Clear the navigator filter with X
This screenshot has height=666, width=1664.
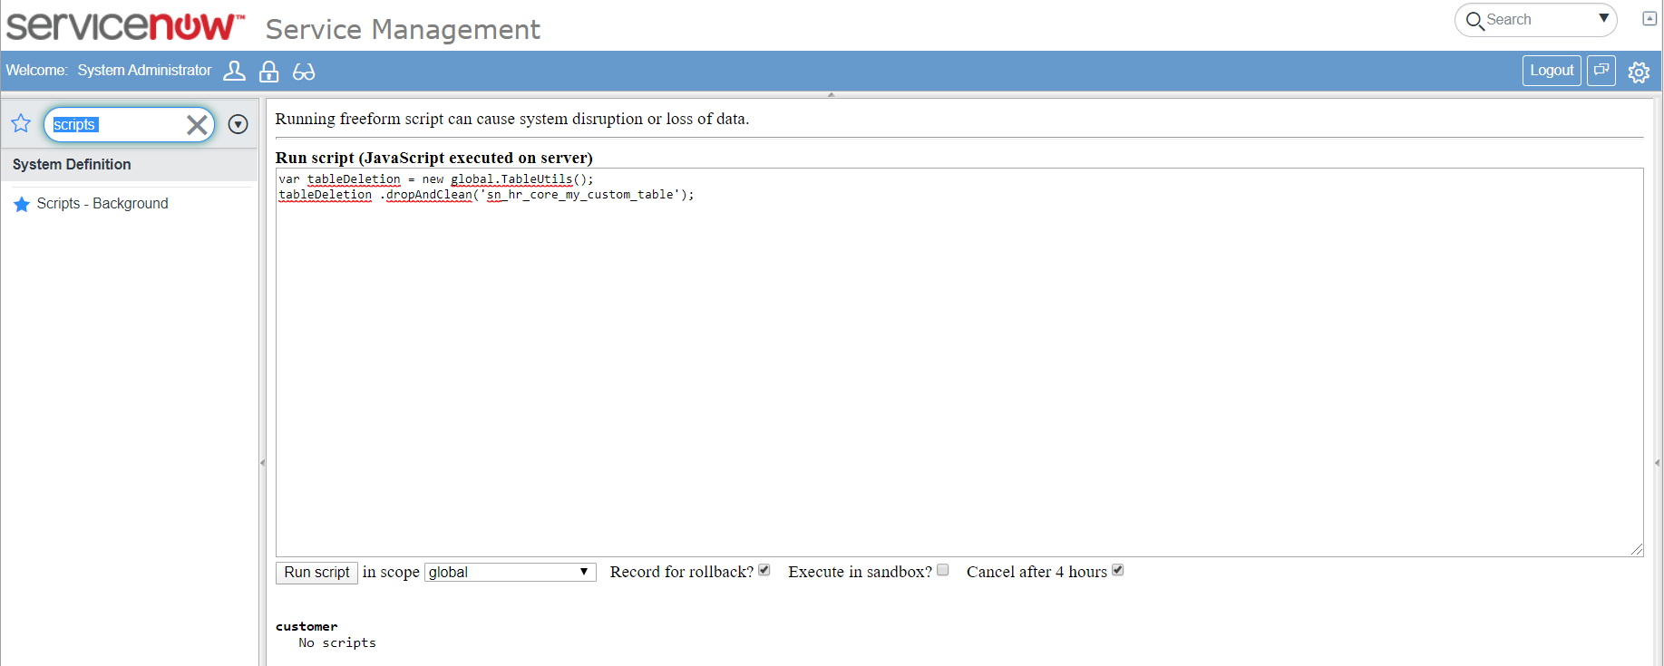197,125
